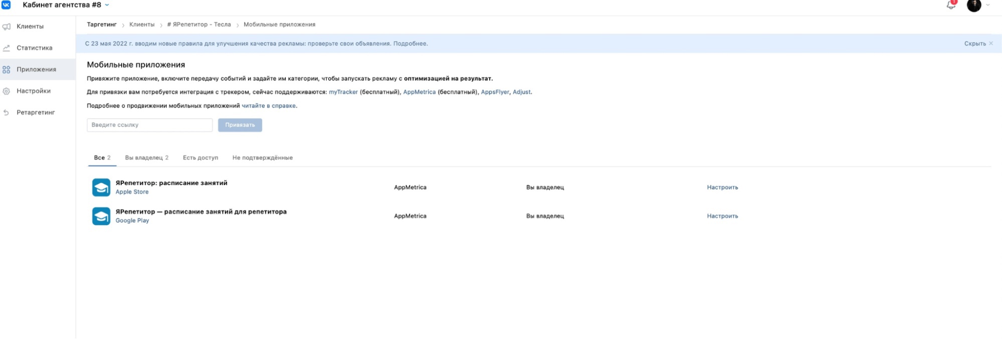Click the user profile avatar
1002x339 pixels.
pos(973,5)
